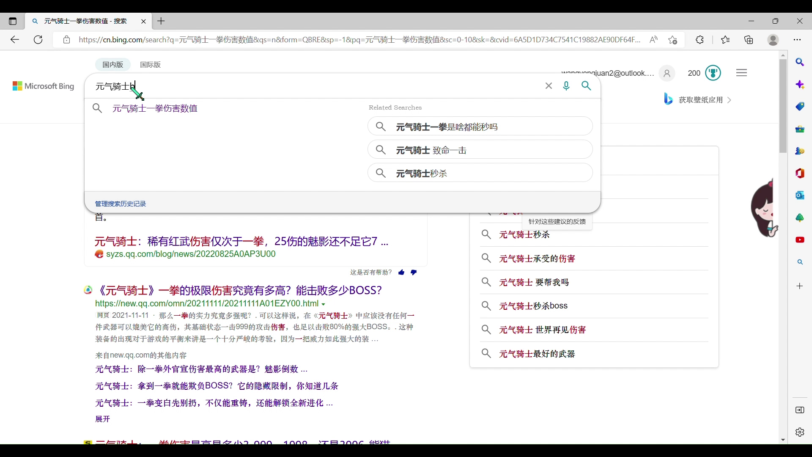812x457 pixels.
Task: Expand the new.qq.com URL dropdown arrow
Action: coord(323,304)
